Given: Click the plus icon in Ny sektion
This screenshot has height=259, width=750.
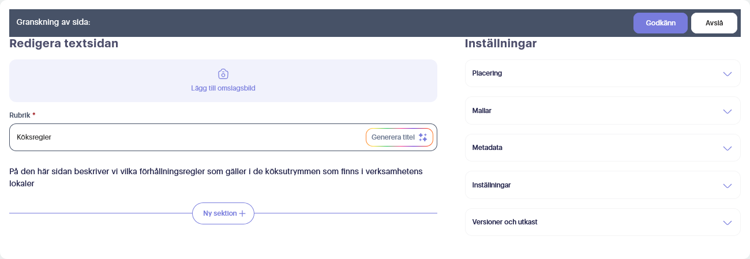Looking at the screenshot, I should pos(242,213).
